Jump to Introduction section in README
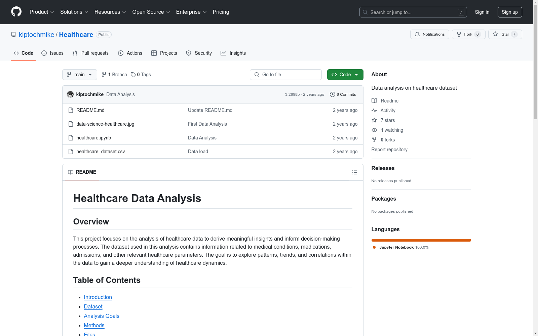 point(98,297)
